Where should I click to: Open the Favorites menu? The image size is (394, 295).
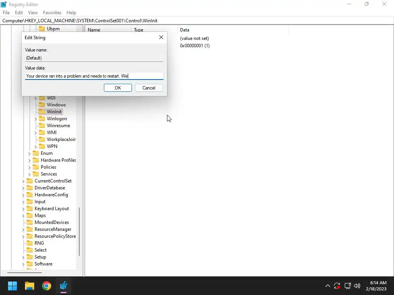coord(52,13)
